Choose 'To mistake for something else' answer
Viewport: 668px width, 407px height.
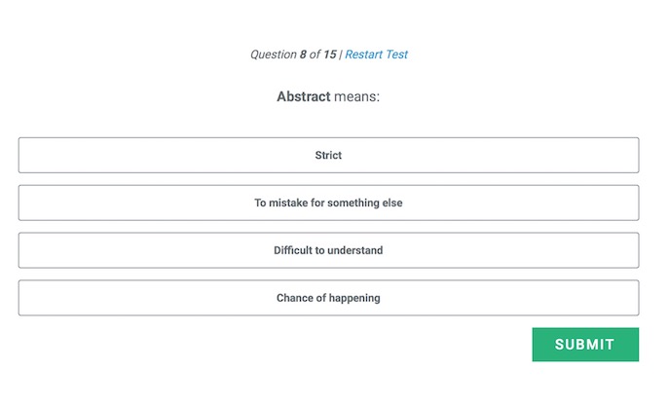[328, 203]
